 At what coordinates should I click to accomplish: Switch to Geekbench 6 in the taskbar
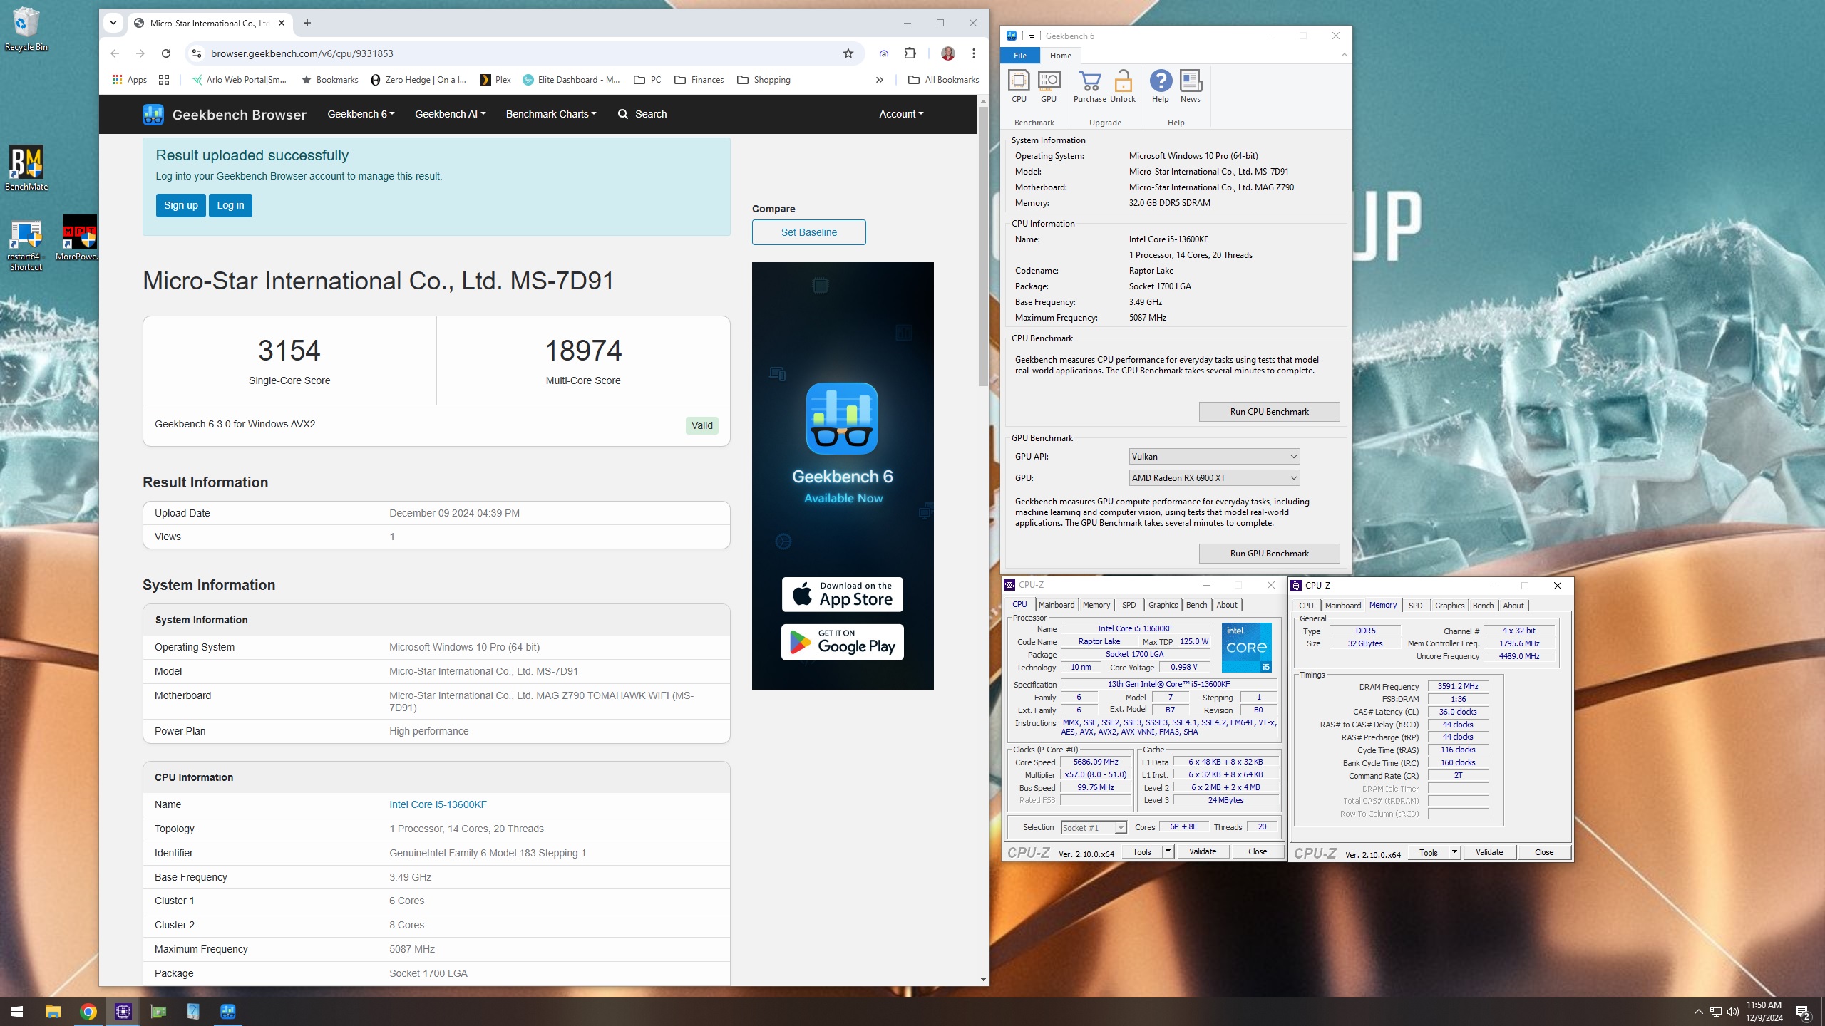pos(228,1012)
